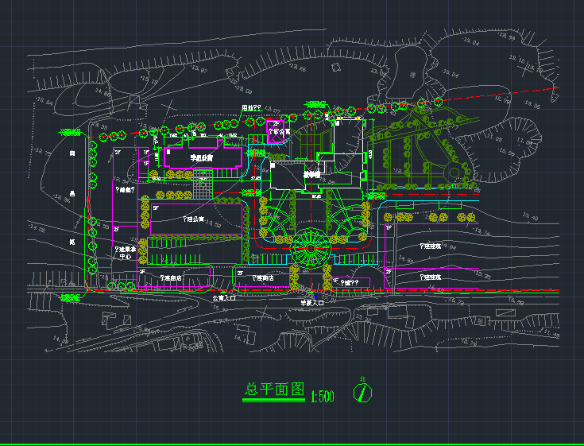This screenshot has height=446, width=584.
Task: Select the upper right building text label
Action: tap(431, 247)
